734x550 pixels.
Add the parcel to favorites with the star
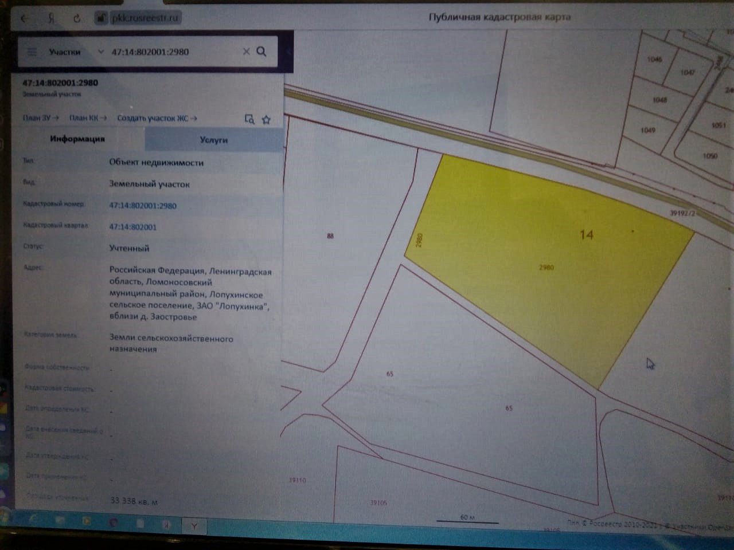[266, 119]
